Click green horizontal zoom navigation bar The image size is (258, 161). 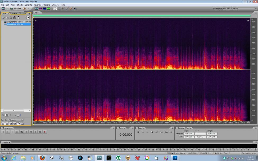coord(142,16)
